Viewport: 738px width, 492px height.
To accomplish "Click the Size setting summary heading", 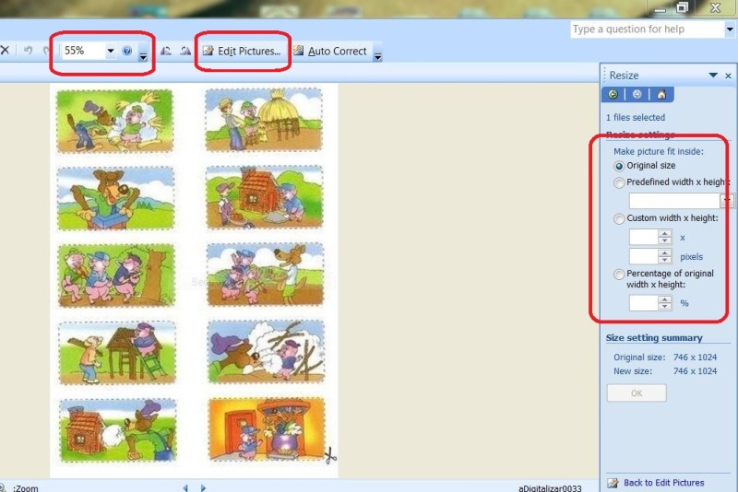I will pyautogui.click(x=654, y=338).
